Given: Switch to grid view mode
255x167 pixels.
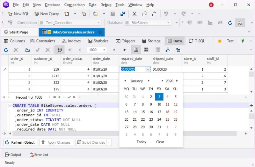Looking at the screenshot, I should coord(136,50).
